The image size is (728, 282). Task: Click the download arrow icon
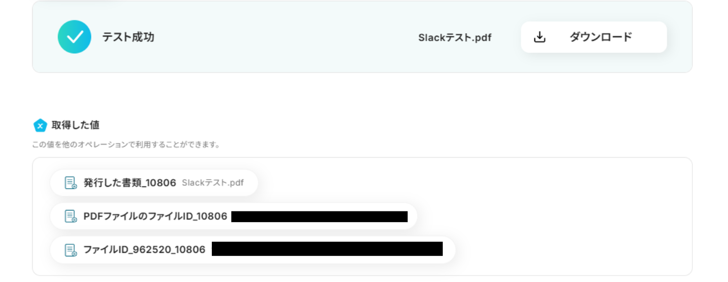click(539, 37)
